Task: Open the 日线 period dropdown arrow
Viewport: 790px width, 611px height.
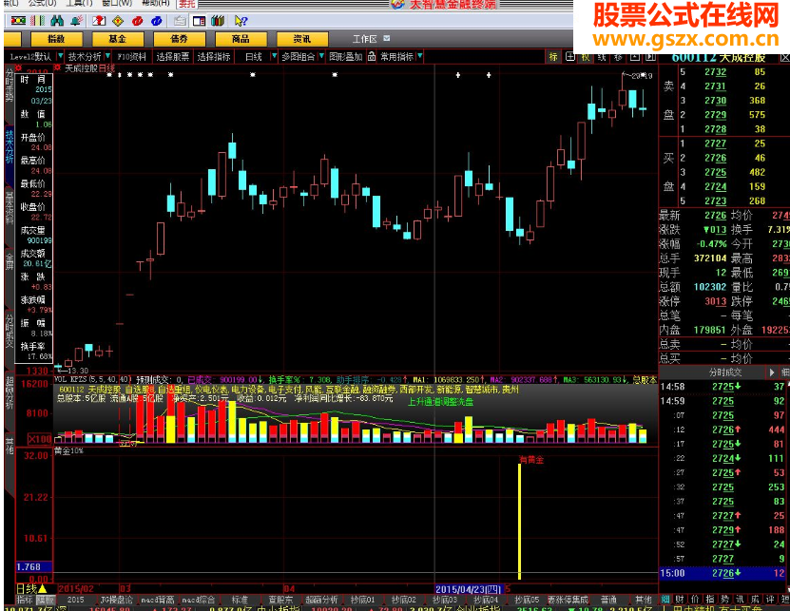Action: click(x=274, y=56)
